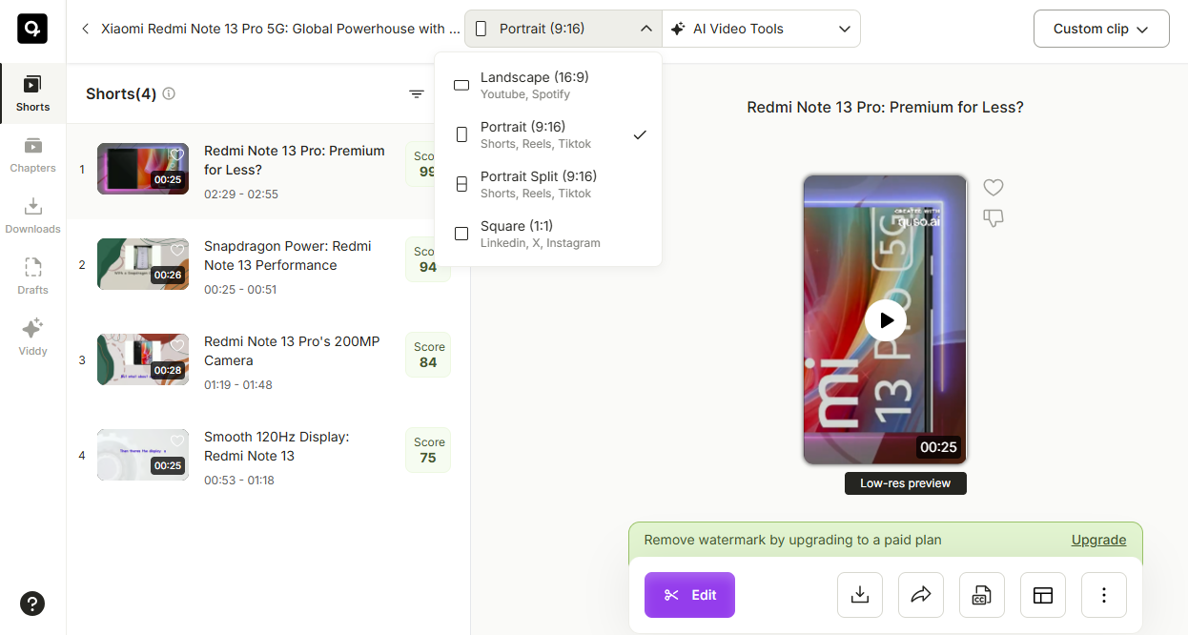The height and width of the screenshot is (635, 1188).
Task: Open the Drafts sidebar section
Action: tap(32, 277)
